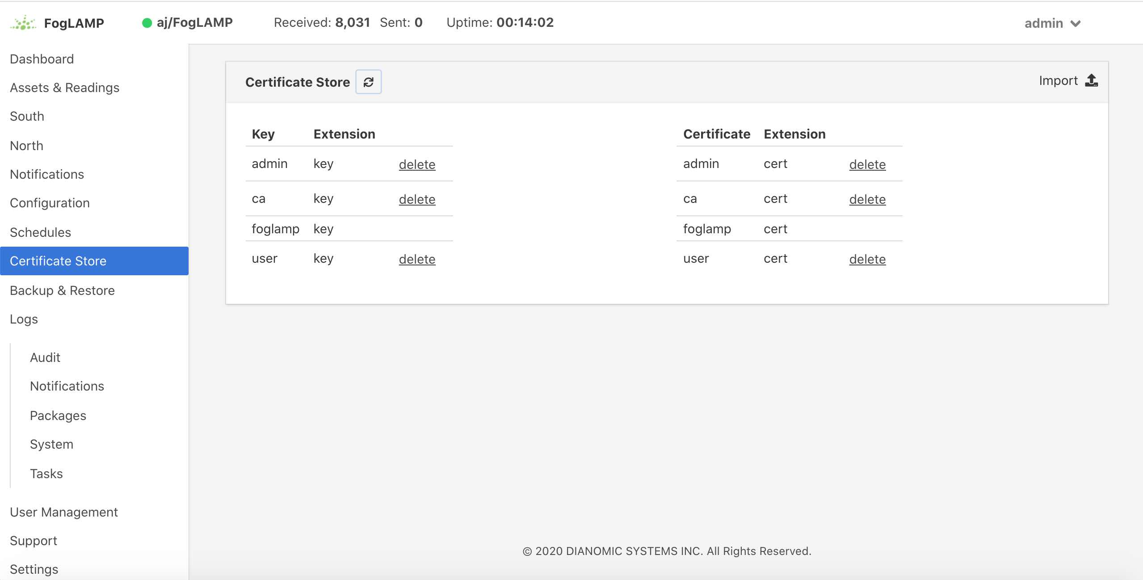Open the Dashboard page
The image size is (1143, 580).
[42, 59]
